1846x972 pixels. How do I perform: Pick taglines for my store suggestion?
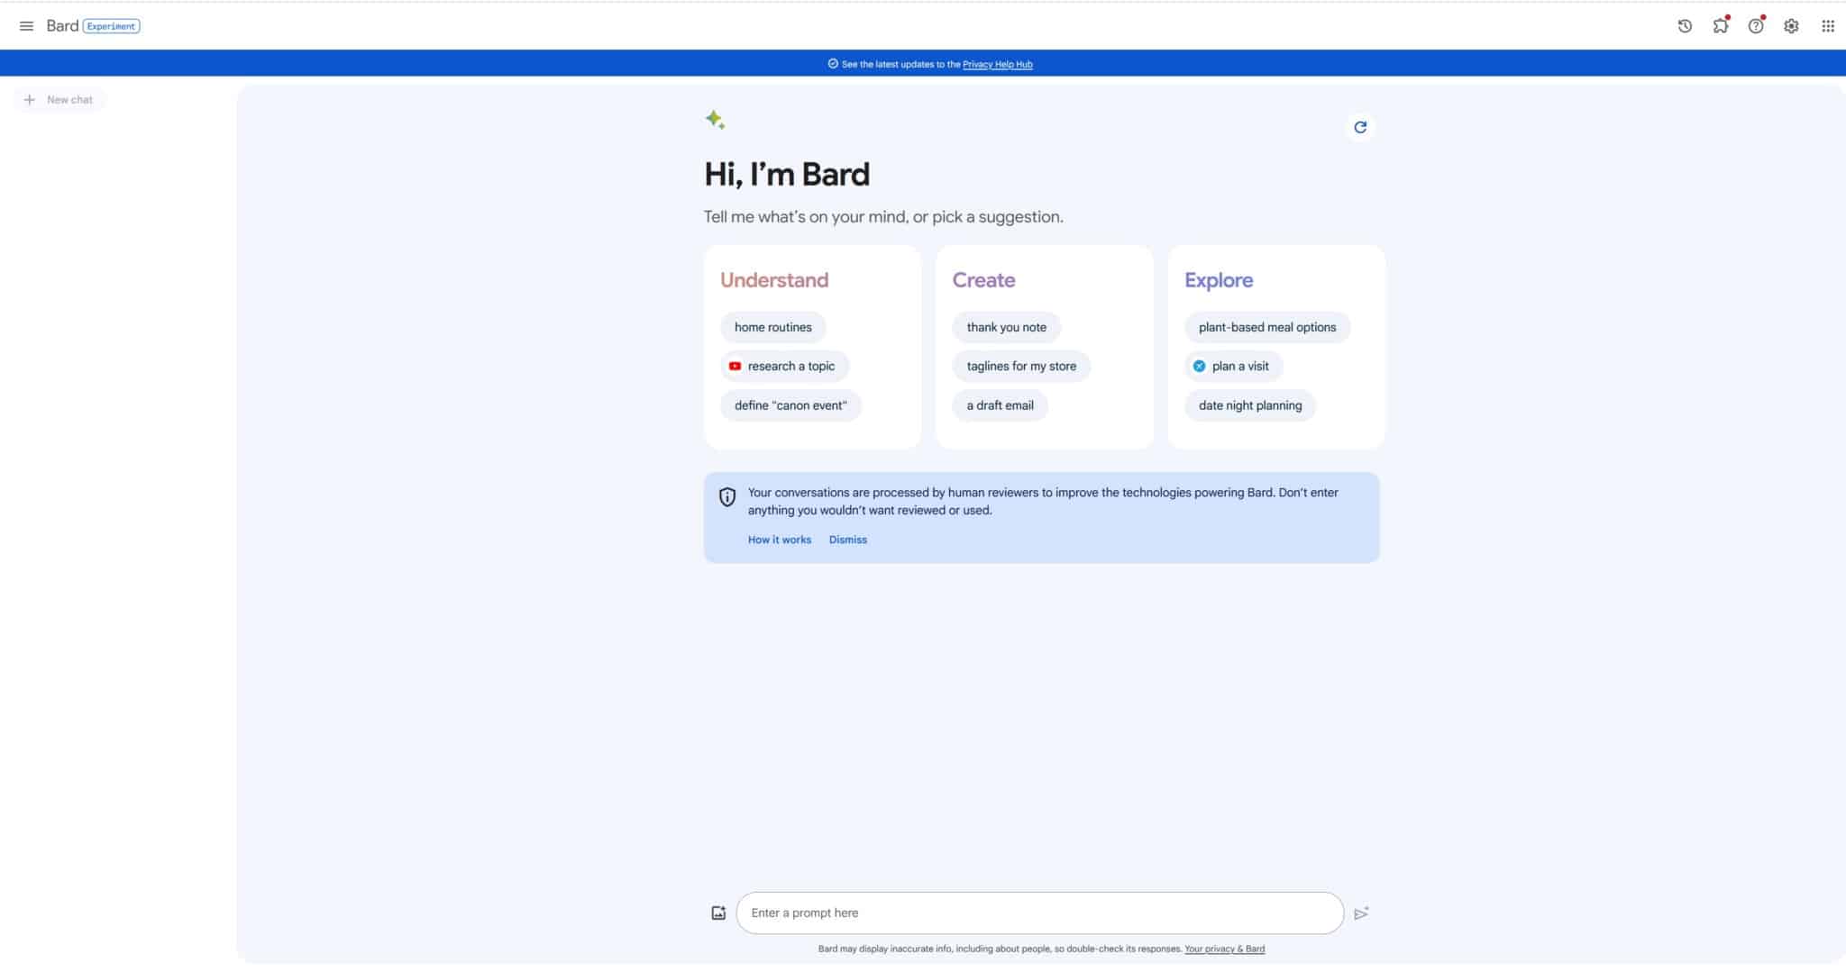point(1021,366)
